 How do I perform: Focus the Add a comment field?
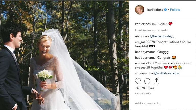pyautogui.click(x=163, y=103)
